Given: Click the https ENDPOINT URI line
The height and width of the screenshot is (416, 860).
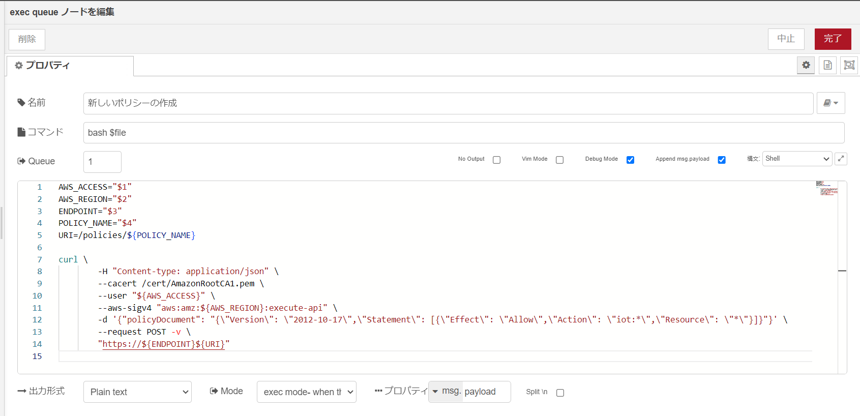Looking at the screenshot, I should click(x=164, y=344).
